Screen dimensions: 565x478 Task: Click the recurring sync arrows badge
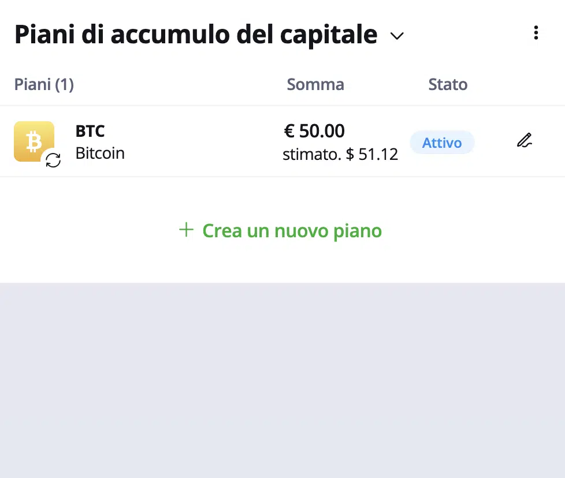point(53,160)
